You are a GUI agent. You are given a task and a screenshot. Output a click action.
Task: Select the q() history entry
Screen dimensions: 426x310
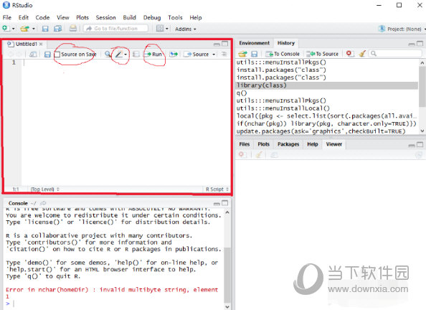pyautogui.click(x=326, y=93)
